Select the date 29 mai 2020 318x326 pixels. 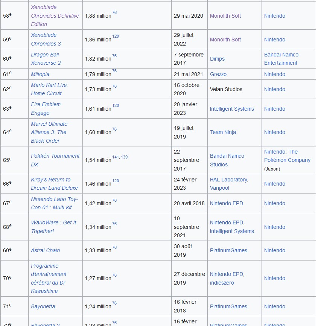pyautogui.click(x=188, y=16)
